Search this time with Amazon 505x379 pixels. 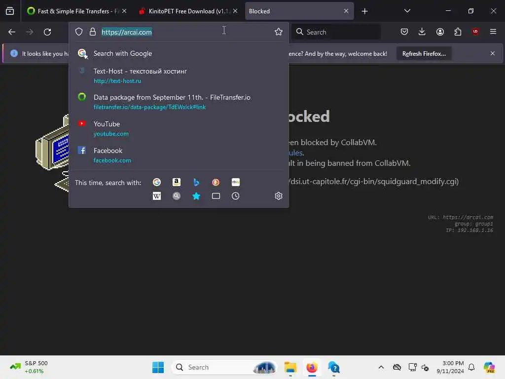tap(177, 182)
